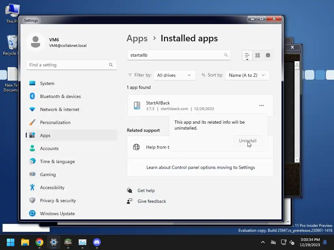Click the StartAllBack app name
This screenshot has width=334, height=250.
tap(158, 103)
